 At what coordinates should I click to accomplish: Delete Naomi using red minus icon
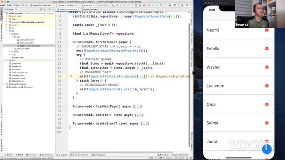click(x=267, y=30)
